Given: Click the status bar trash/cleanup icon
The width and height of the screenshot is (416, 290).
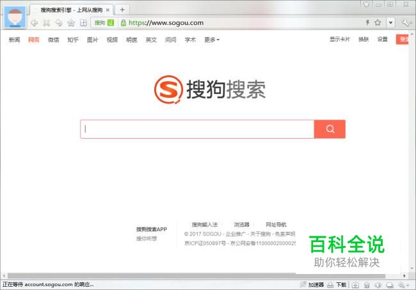Looking at the screenshot, I should coord(367,285).
